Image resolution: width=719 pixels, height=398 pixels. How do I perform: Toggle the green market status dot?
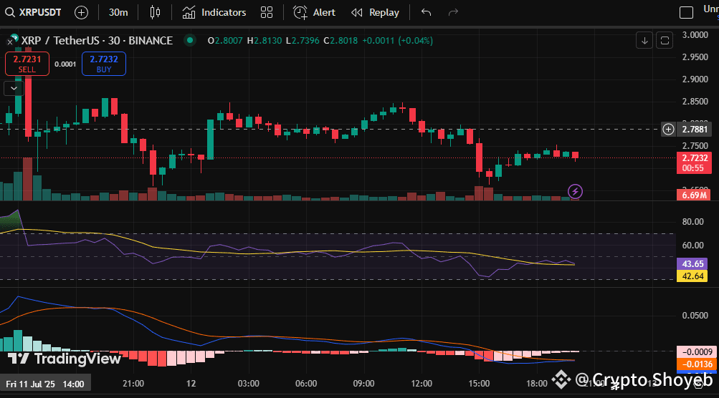[x=189, y=40]
